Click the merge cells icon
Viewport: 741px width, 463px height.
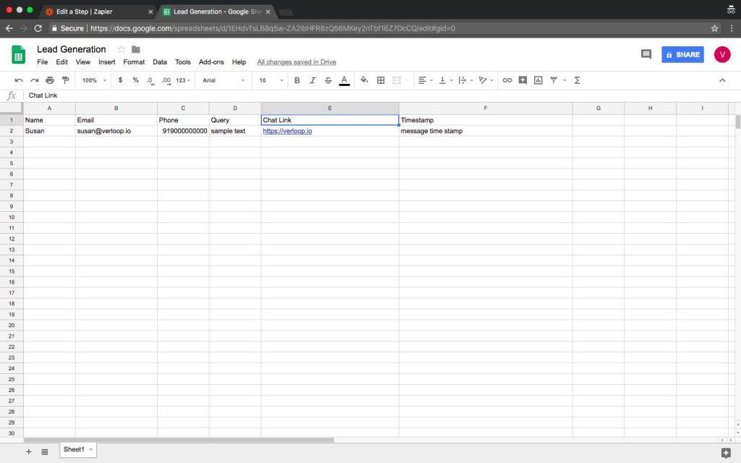397,80
